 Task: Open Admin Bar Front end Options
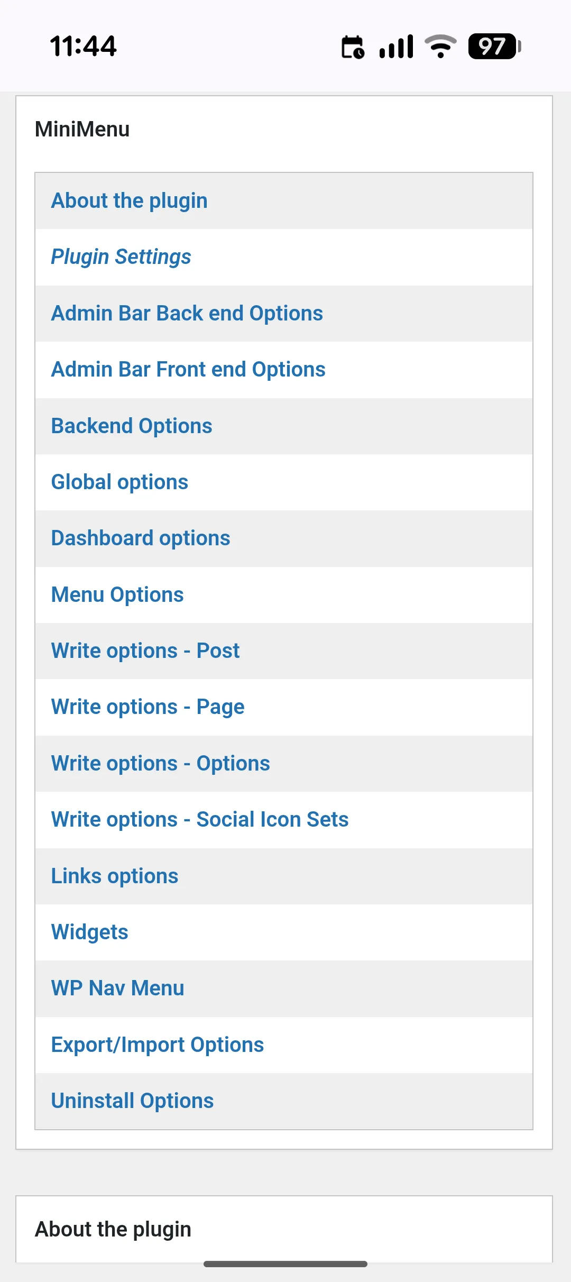188,370
